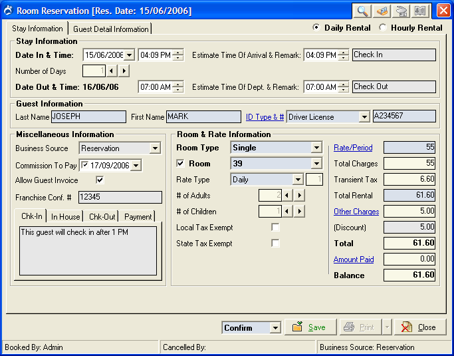
Task: Click the Print button
Action: 361,327
